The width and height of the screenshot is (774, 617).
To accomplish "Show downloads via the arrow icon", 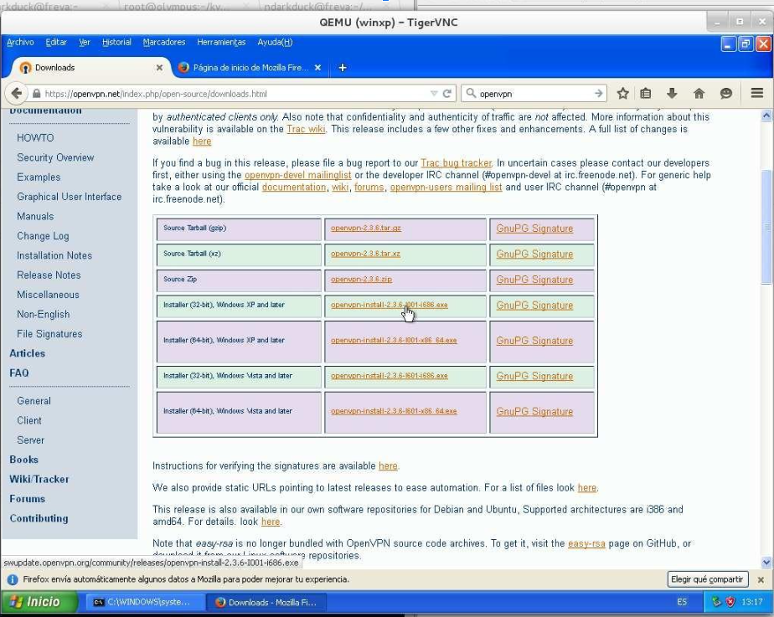I will click(671, 93).
